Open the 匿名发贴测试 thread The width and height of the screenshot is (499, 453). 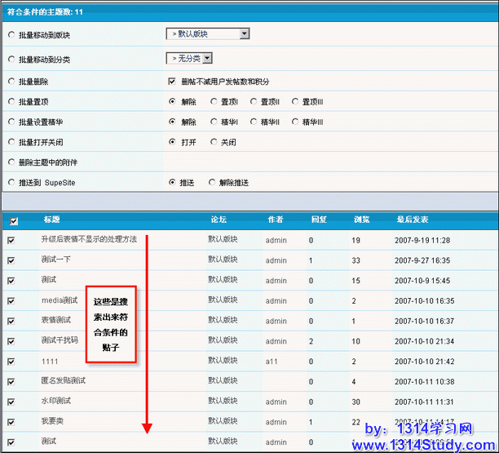point(64,380)
